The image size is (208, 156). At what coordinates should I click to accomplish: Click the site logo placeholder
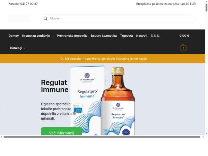pos(19,18)
